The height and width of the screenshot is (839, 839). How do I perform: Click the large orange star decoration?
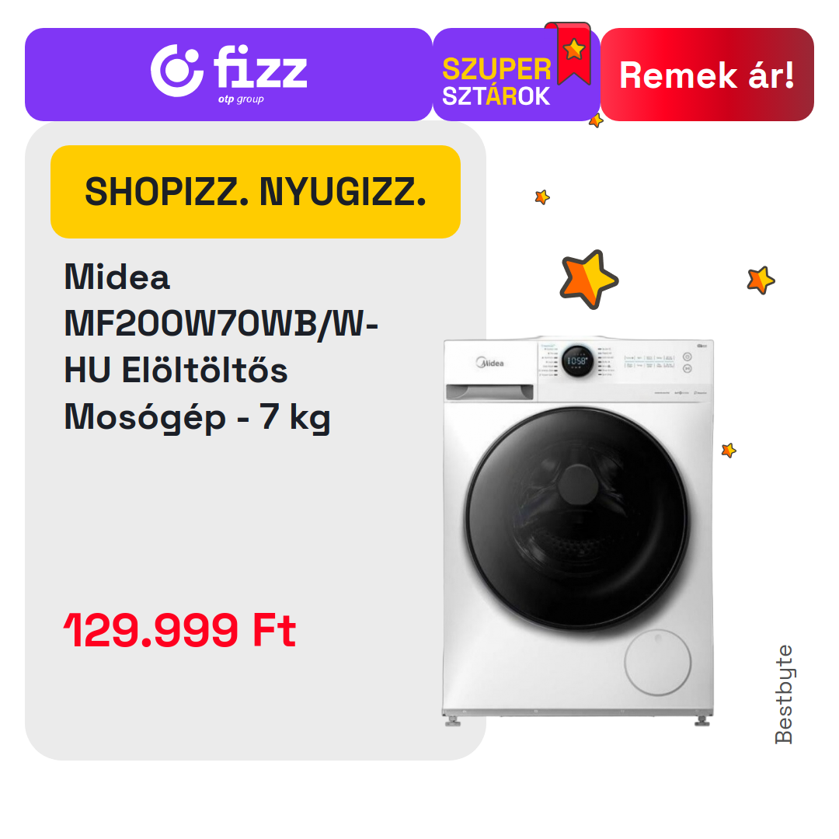point(589,280)
